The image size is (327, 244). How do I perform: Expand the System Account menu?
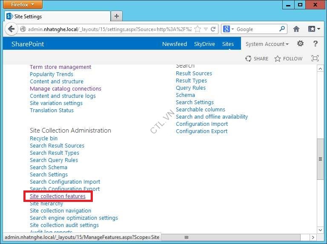point(267,44)
